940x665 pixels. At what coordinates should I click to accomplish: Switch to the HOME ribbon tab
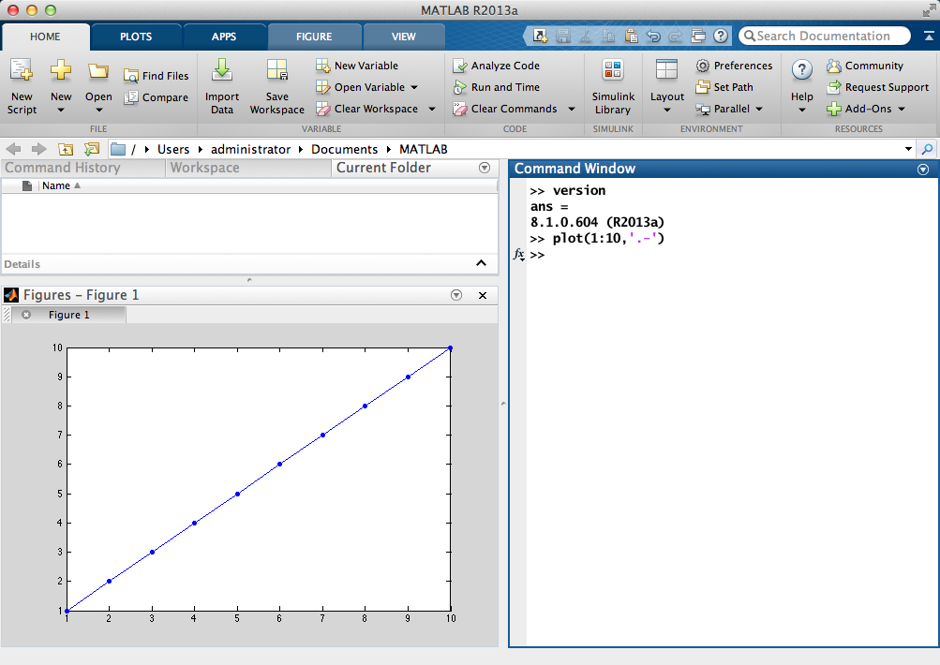click(x=45, y=37)
